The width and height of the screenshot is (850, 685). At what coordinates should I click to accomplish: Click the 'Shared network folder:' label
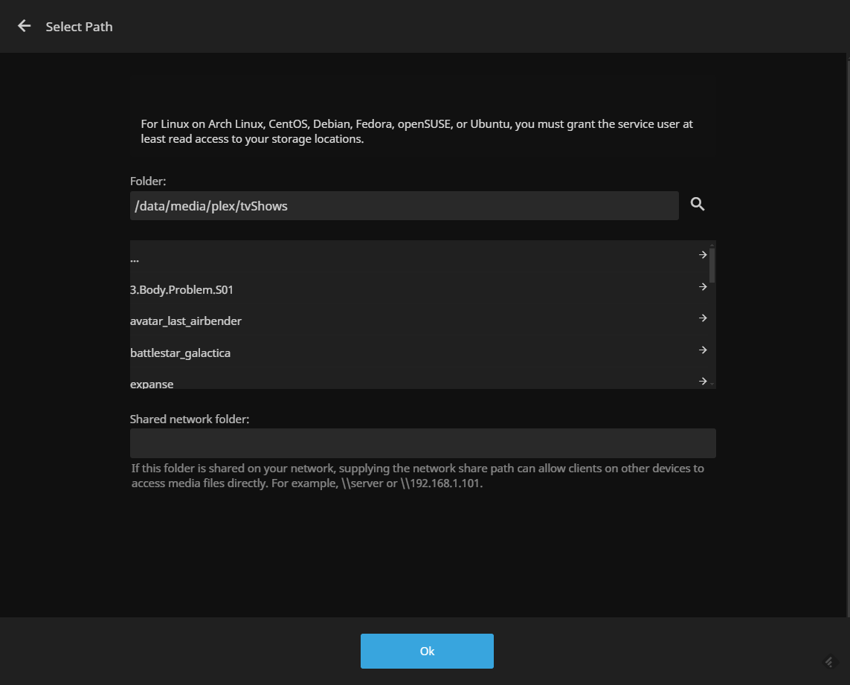(189, 419)
